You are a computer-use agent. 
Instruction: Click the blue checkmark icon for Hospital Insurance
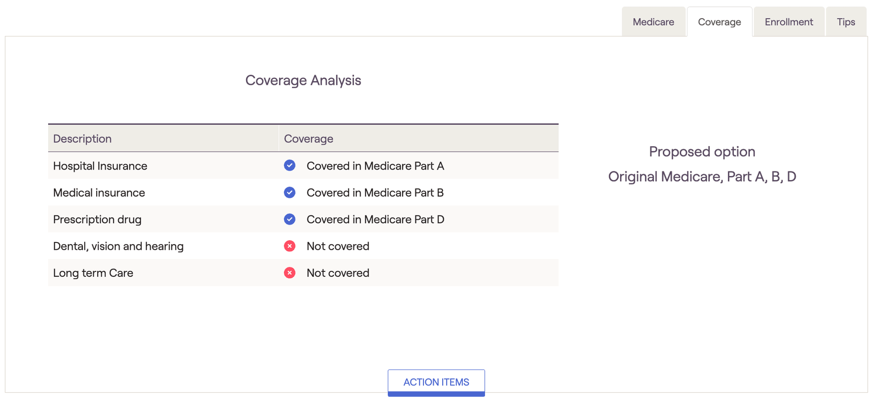coord(290,165)
